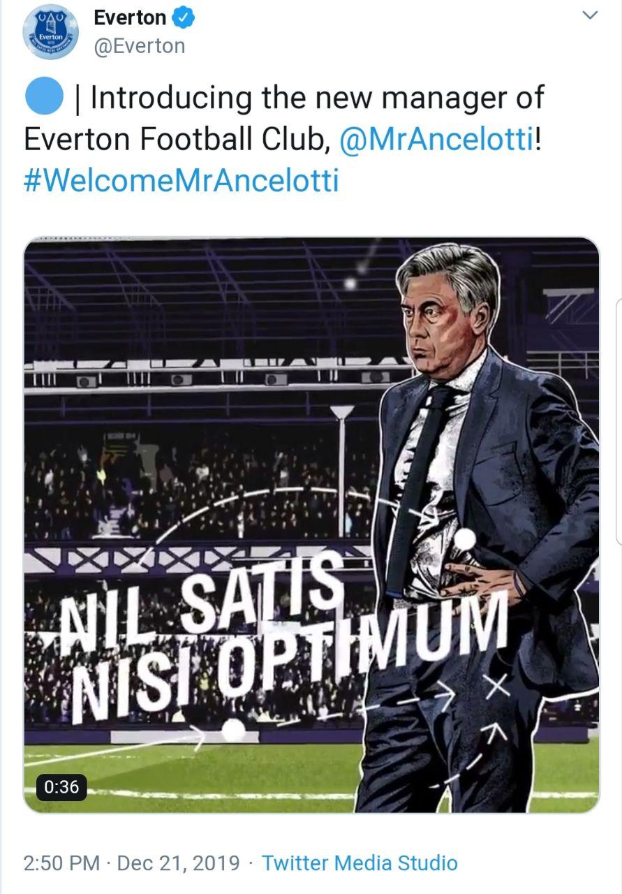Open the @MrAncelotti mention

point(436,139)
